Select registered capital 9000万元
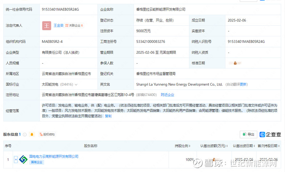The width and height of the screenshot is (285, 172). pyautogui.click(x=144, y=31)
